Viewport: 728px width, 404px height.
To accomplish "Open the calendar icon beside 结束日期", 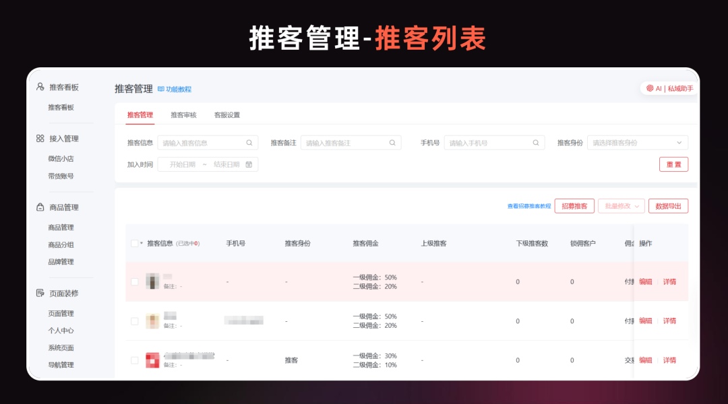I will coord(249,164).
